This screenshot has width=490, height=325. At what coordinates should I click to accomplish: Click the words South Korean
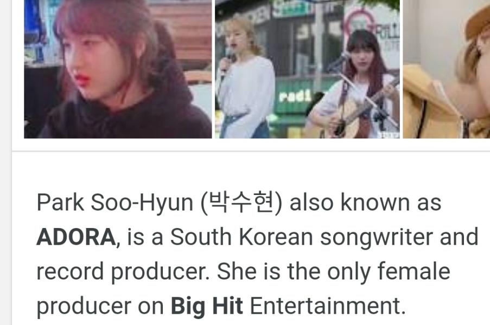point(241,237)
